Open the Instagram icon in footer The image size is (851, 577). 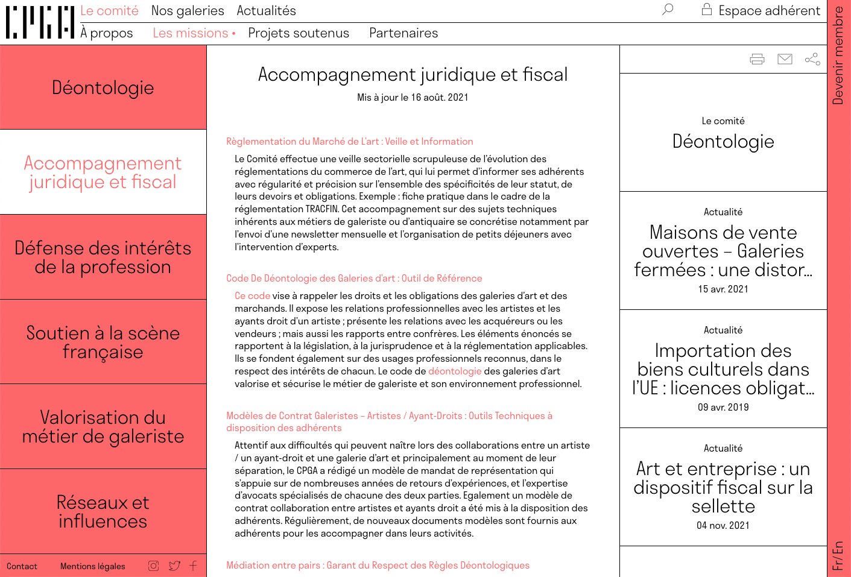(x=154, y=566)
